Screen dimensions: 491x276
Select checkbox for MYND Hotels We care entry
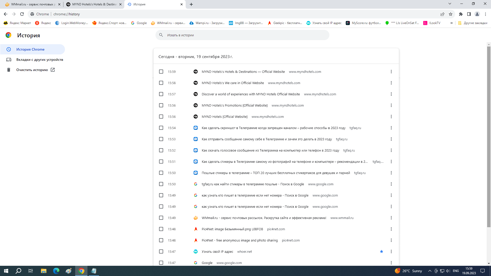[x=161, y=83]
